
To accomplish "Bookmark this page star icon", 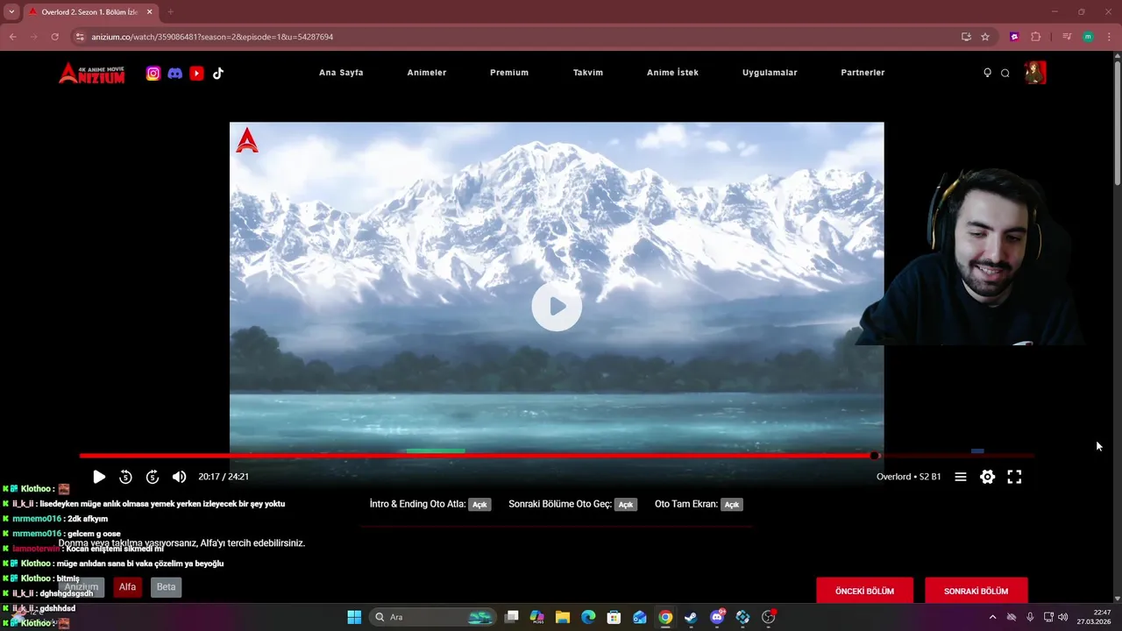I will tap(985, 37).
